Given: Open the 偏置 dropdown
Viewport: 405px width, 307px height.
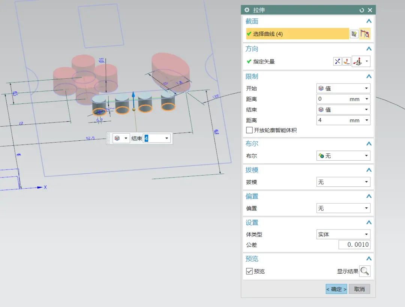Looking at the screenshot, I should tap(343, 208).
